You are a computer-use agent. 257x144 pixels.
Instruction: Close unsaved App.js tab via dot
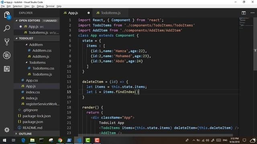click(88, 13)
